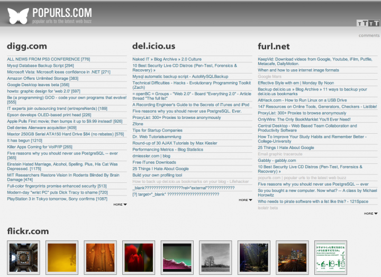
Task: Open 'Google Desktop leaves beta' link
Action: click(x=38, y=85)
